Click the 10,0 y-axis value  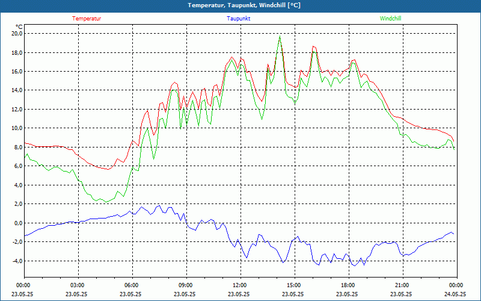[17, 128]
